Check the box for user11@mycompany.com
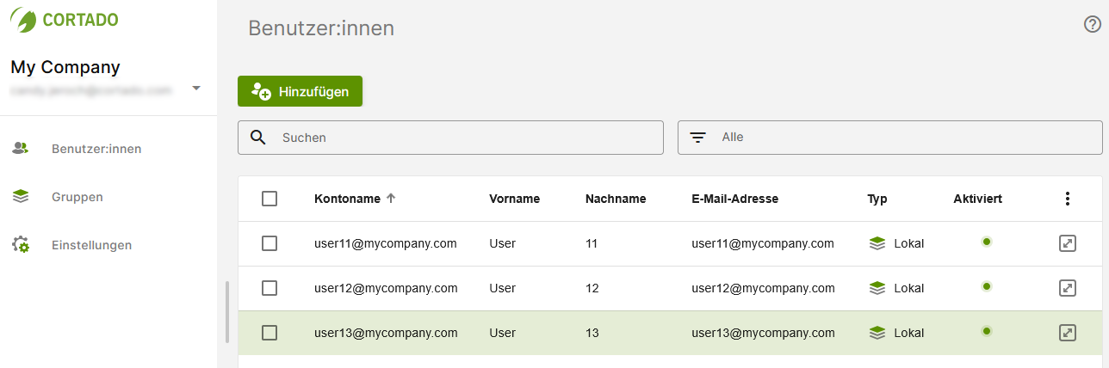The width and height of the screenshot is (1109, 368). point(270,243)
